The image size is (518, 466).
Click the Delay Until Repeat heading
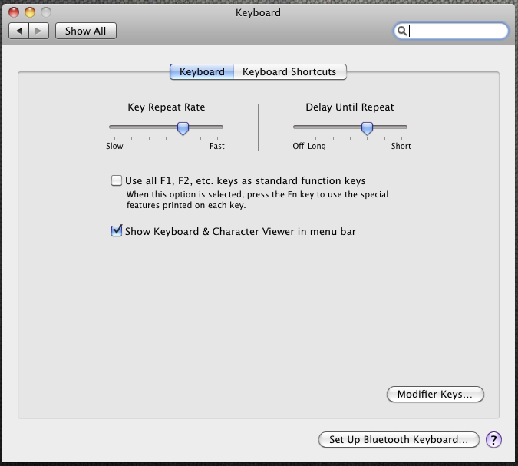pyautogui.click(x=349, y=107)
